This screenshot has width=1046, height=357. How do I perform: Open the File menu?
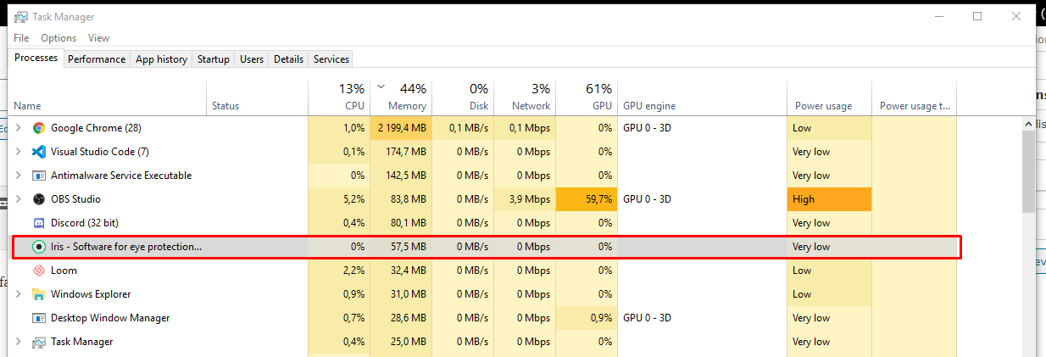(21, 38)
